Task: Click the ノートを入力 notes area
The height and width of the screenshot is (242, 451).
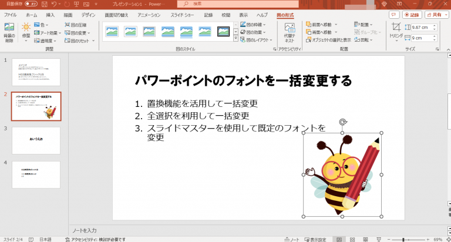Action: (85, 230)
